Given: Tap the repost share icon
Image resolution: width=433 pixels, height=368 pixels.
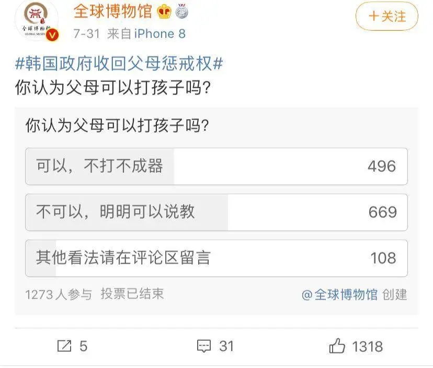Looking at the screenshot, I should click(x=64, y=346).
